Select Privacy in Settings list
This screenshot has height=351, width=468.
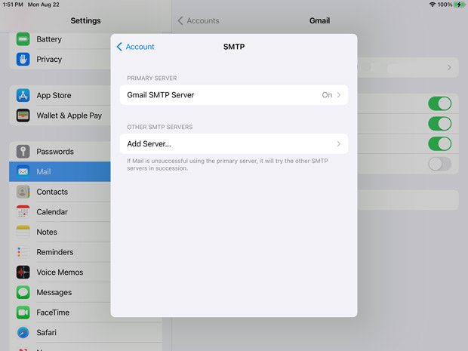pos(60,59)
